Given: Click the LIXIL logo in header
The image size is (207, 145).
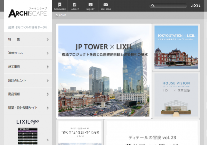Looking at the screenshot, I should pyautogui.click(x=195, y=6).
